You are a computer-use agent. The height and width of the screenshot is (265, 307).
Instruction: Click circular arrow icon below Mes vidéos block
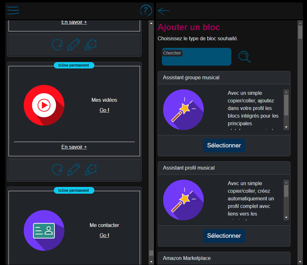pyautogui.click(x=57, y=170)
